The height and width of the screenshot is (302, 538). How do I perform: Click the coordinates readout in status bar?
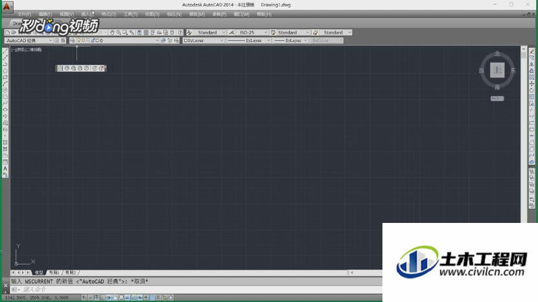pos(37,297)
